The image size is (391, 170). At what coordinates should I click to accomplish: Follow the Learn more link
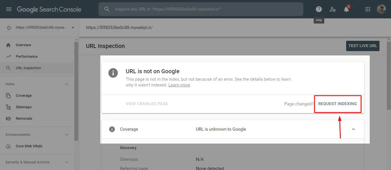(179, 85)
